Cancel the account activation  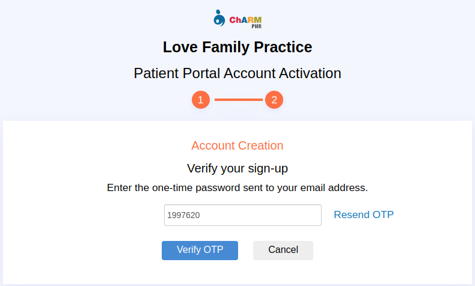tap(283, 251)
